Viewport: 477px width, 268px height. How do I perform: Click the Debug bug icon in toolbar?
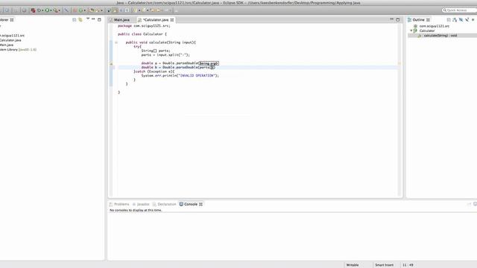coord(39,10)
